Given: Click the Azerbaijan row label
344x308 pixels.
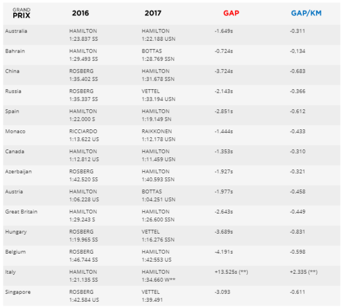Looking at the screenshot, I should pyautogui.click(x=19, y=171).
